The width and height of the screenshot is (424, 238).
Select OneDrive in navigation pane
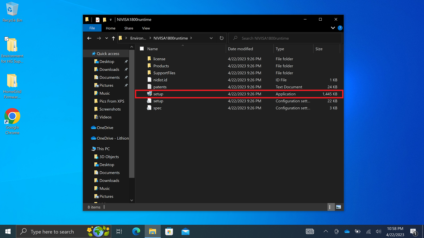pos(105,128)
